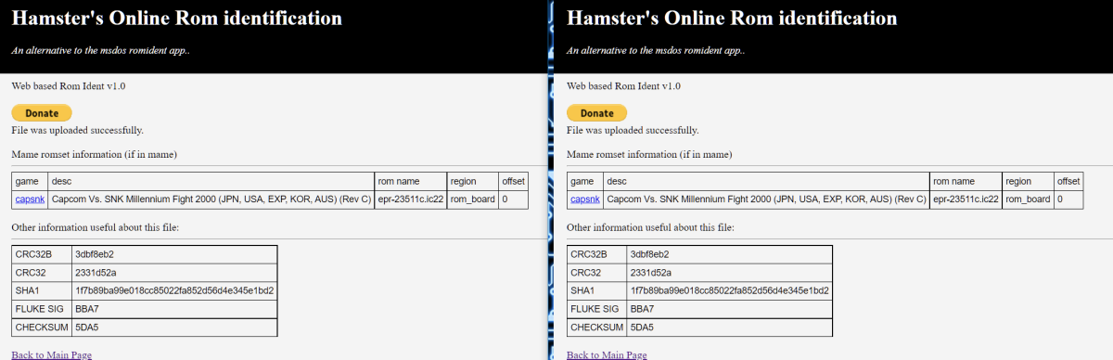Click the FLUKE SIG label in left page
1113x360 pixels.
point(42,309)
